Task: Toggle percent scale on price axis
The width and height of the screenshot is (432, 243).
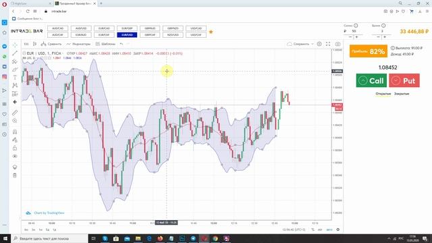Action: point(313,230)
